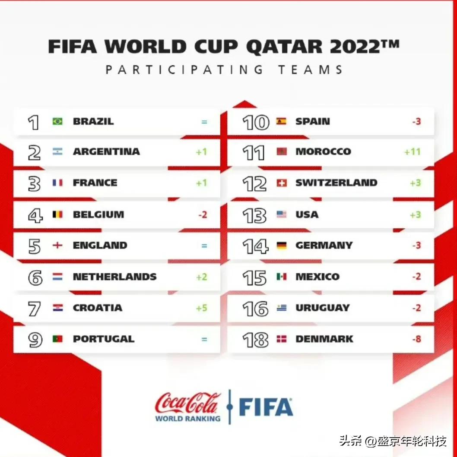Click the Argentina flag icon

[x=57, y=152]
